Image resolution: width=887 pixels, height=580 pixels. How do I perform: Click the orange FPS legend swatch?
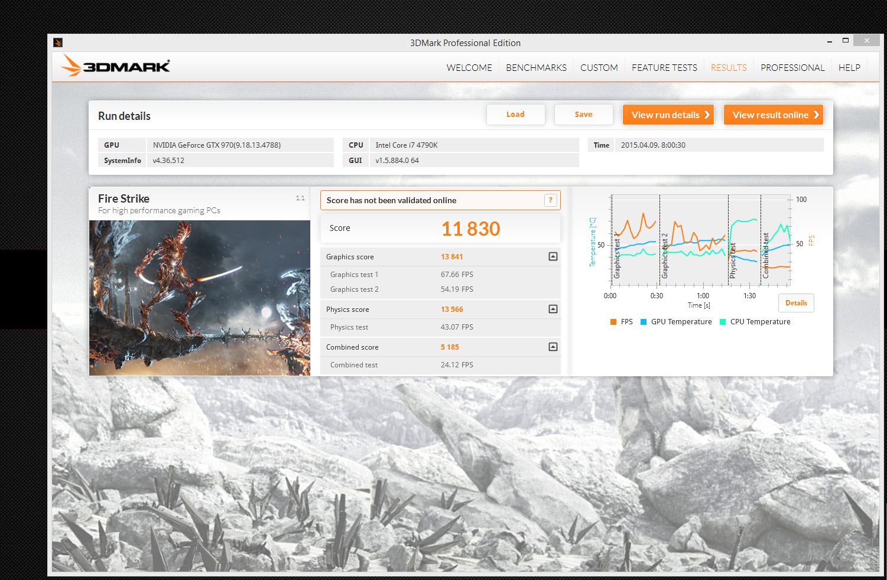[x=613, y=322]
